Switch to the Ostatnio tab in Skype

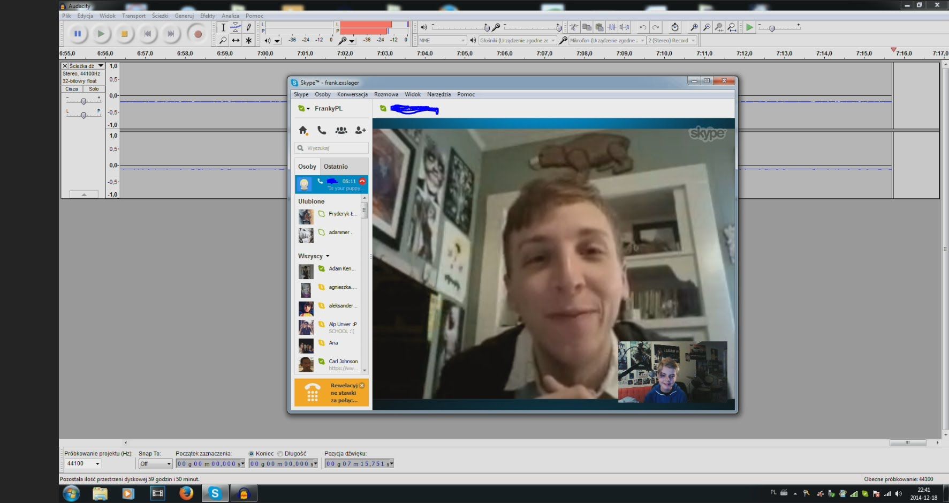click(x=336, y=167)
